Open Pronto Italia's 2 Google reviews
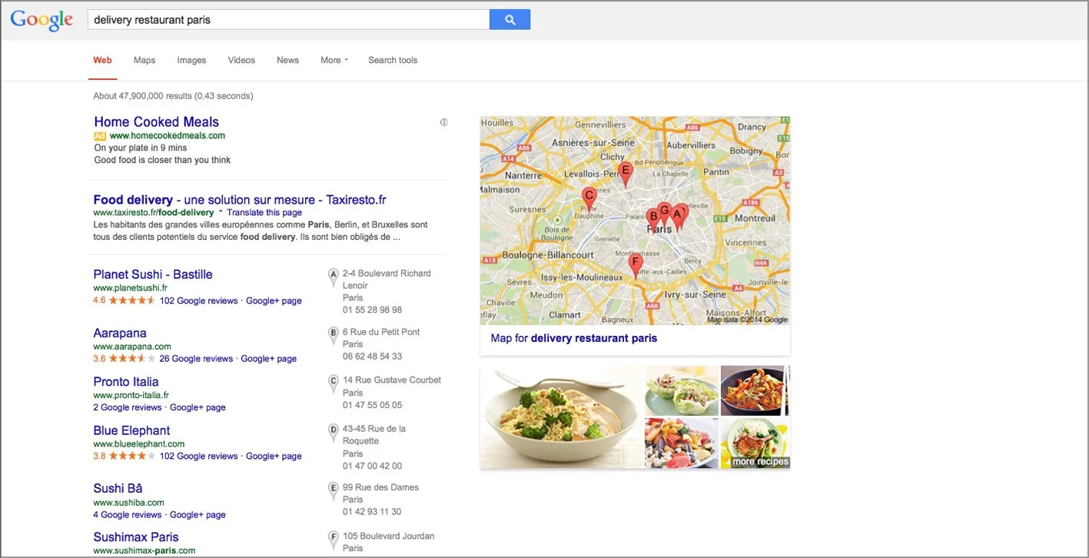This screenshot has height=558, width=1089. pos(128,407)
